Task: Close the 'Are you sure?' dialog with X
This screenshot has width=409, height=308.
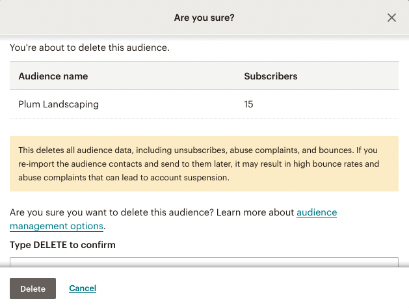Action: (x=391, y=18)
